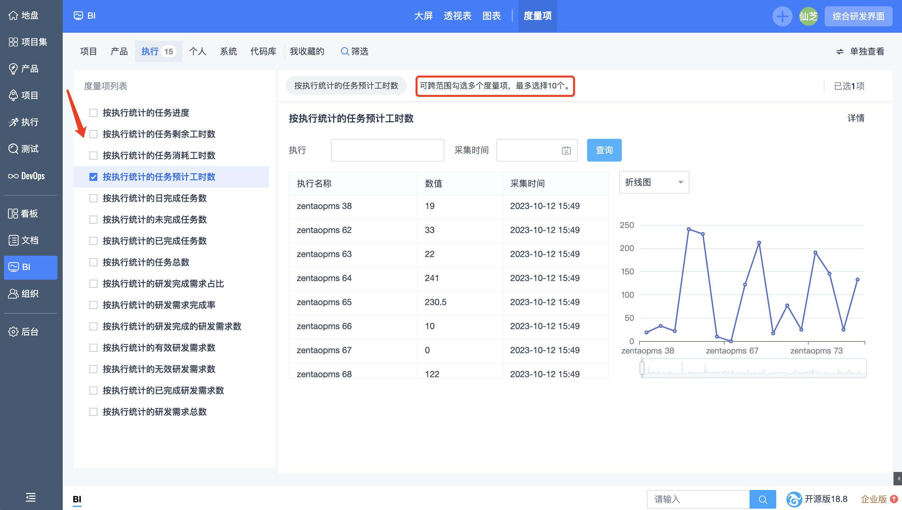Click the 查询 query button
This screenshot has height=510, width=902.
coord(604,150)
